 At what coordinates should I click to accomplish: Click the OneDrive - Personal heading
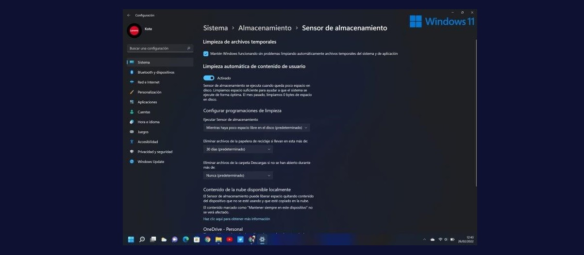click(223, 229)
